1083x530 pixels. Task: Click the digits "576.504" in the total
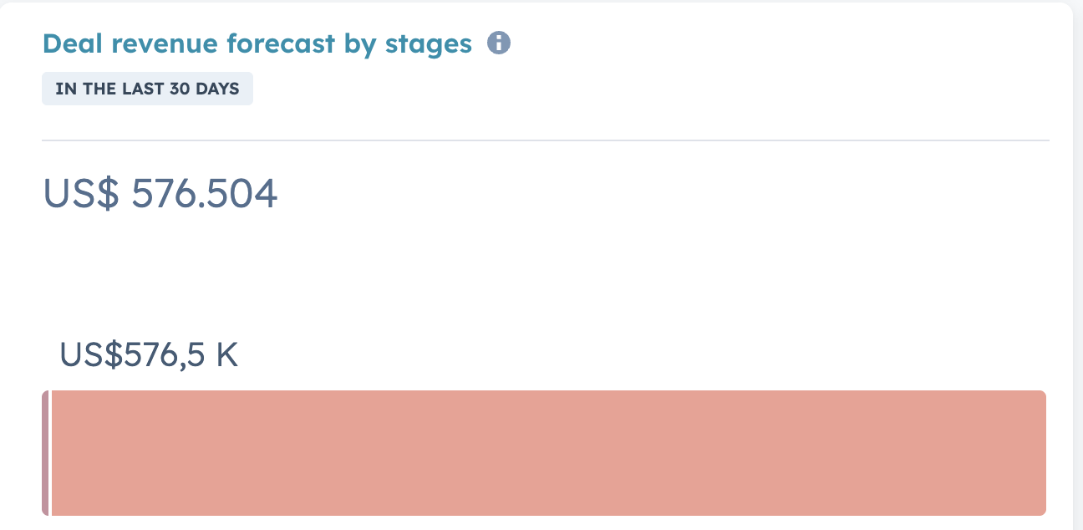[x=205, y=195]
